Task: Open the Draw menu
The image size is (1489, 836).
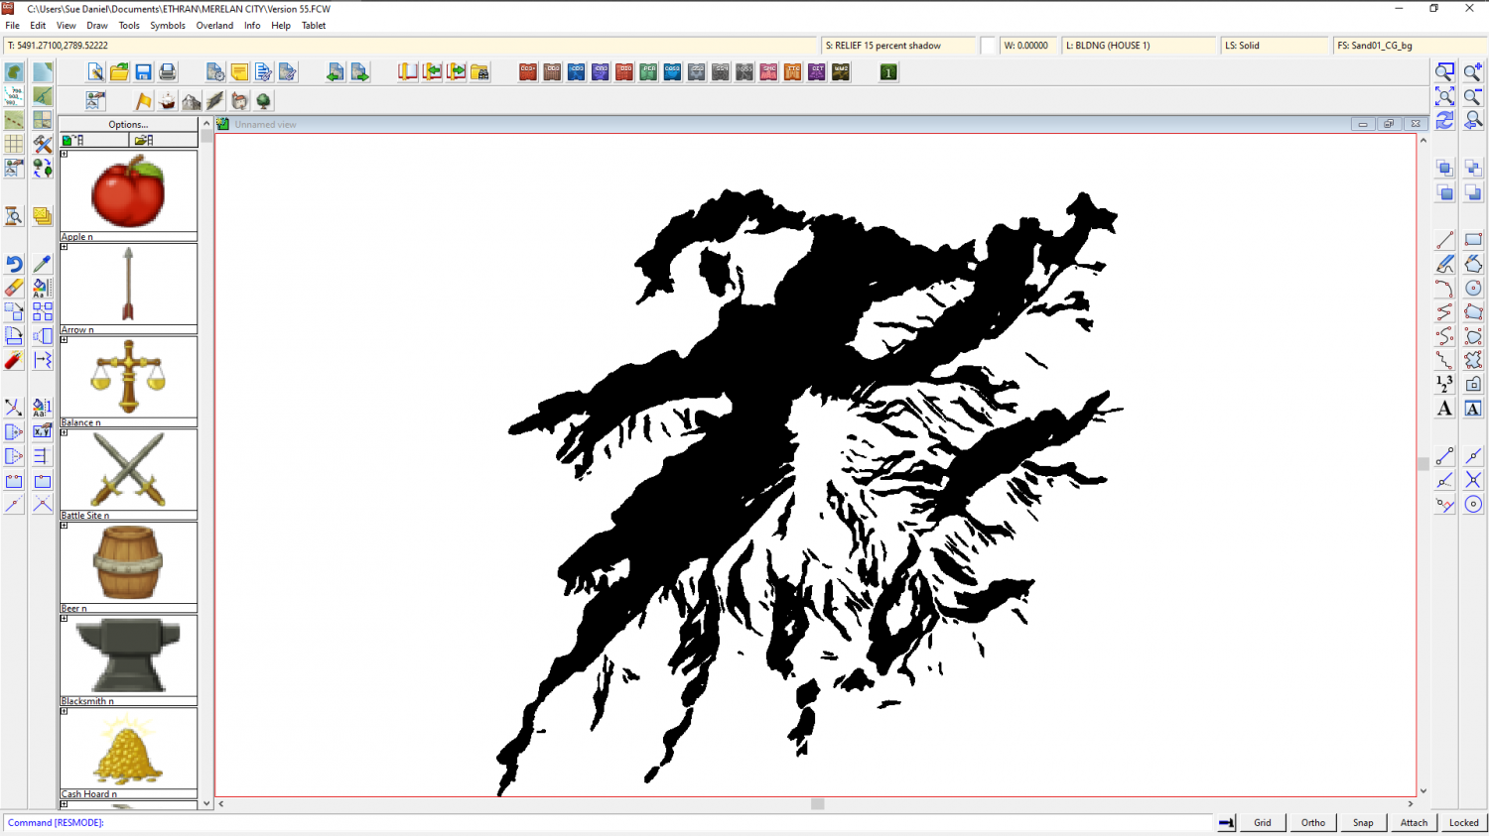Action: tap(97, 26)
